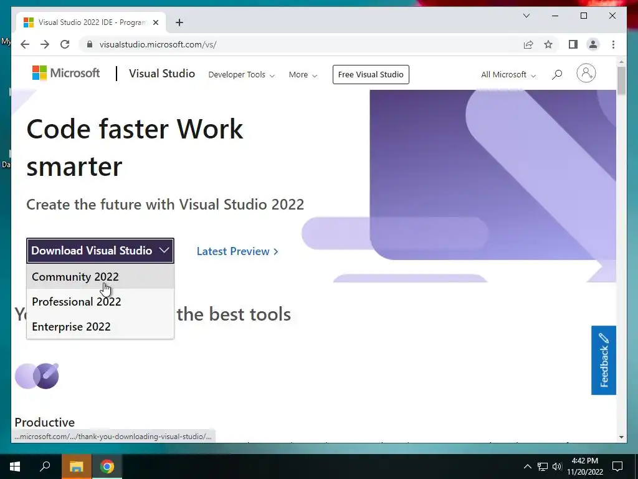Screen dimensions: 638x479
Task: Open the Chrome profile avatar icon
Action: click(593, 44)
